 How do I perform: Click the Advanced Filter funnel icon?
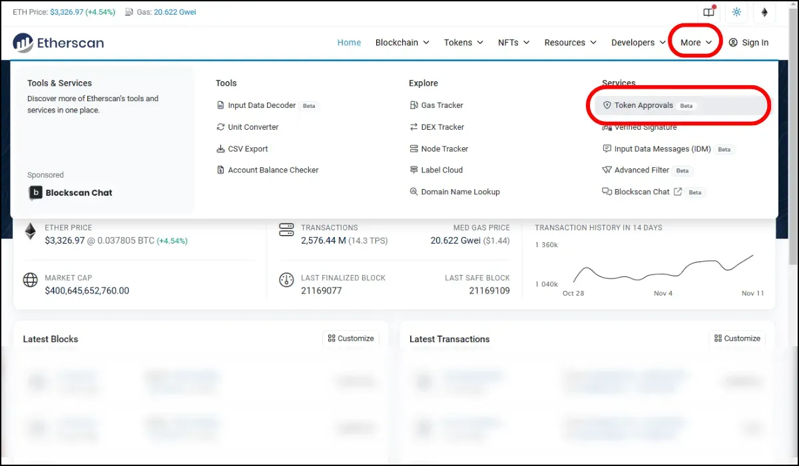click(607, 170)
